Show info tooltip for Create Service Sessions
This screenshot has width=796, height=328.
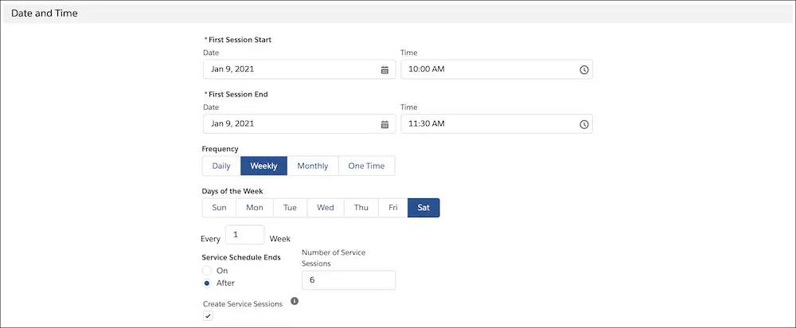pyautogui.click(x=295, y=301)
